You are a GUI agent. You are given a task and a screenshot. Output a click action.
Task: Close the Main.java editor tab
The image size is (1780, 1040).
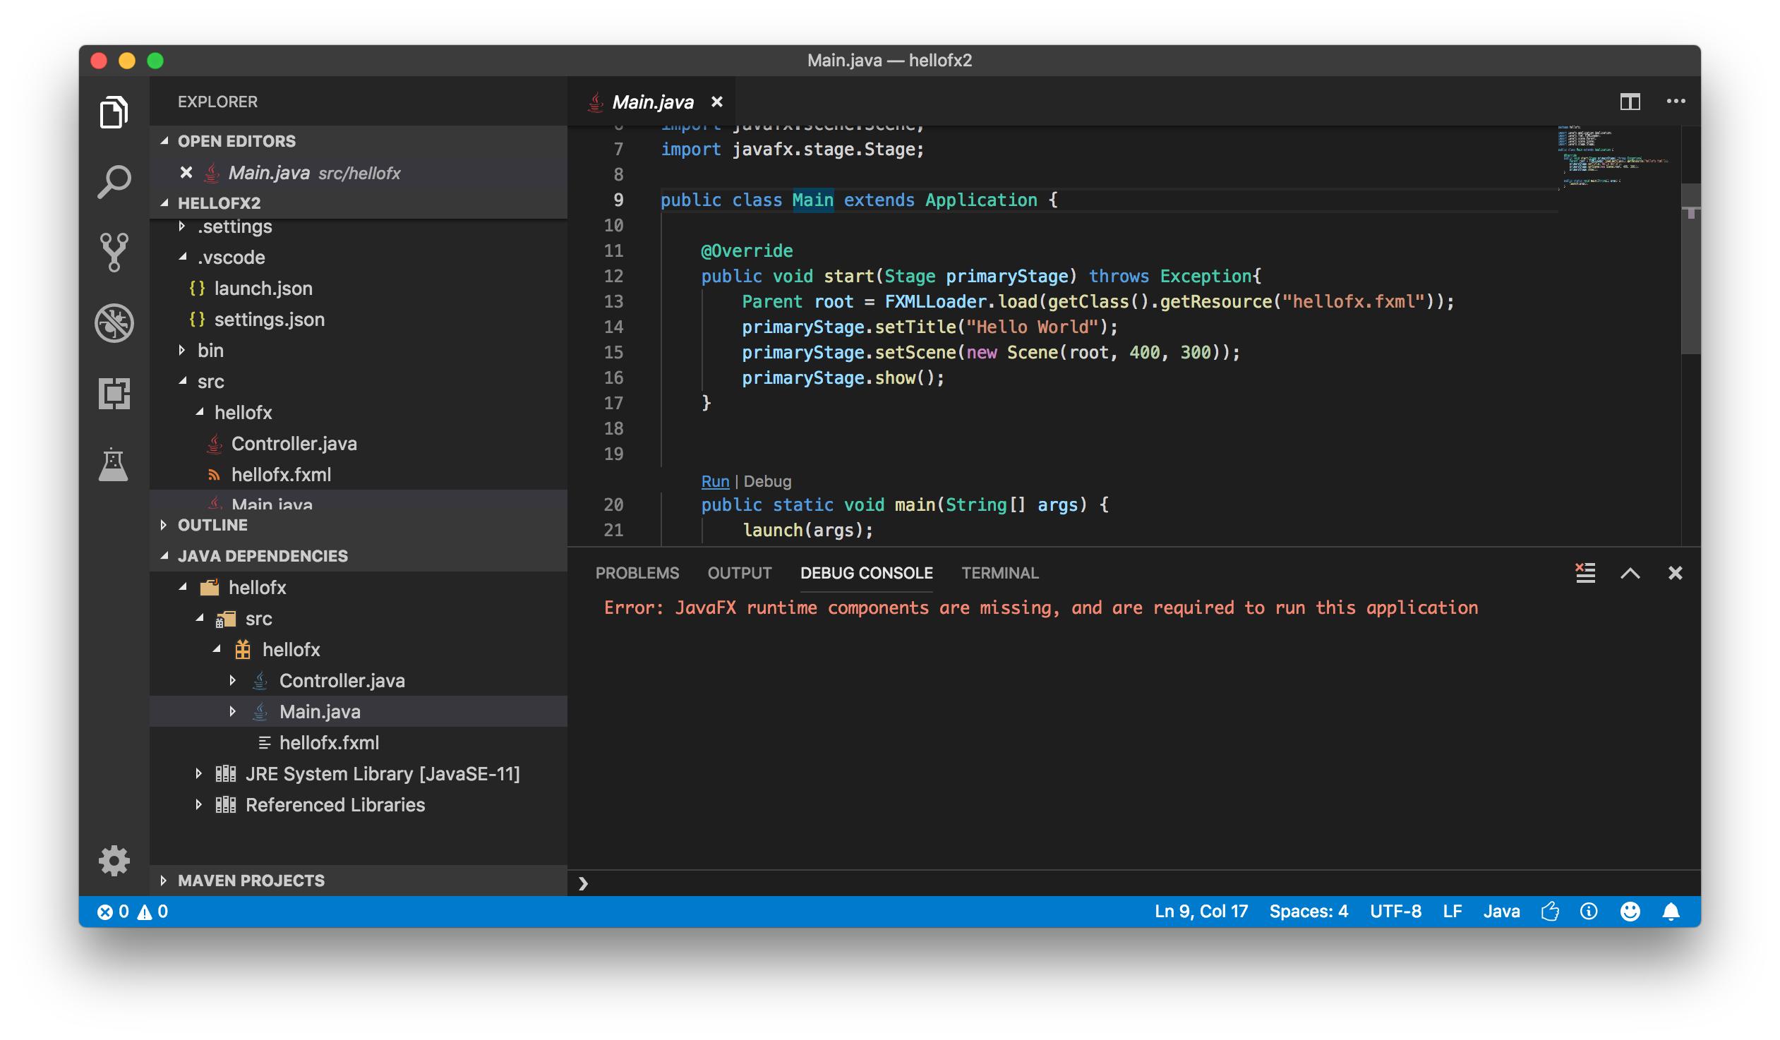[717, 102]
